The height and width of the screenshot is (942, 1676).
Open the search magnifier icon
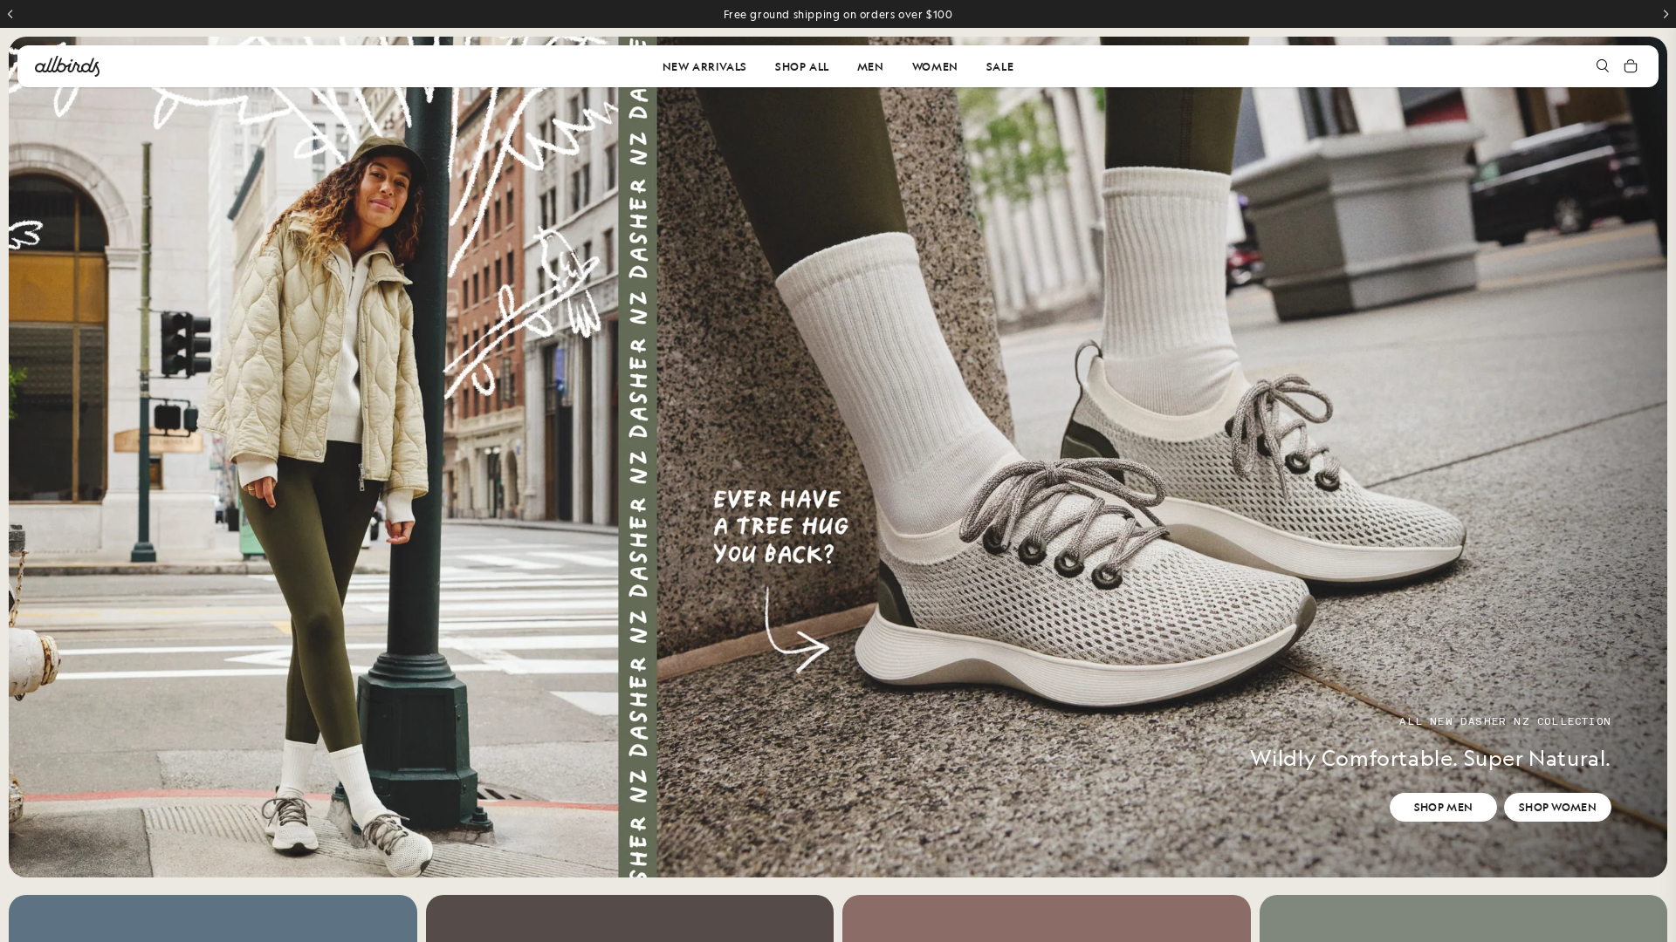pos(1602,66)
